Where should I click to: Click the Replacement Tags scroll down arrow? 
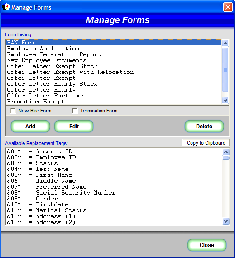[x=226, y=221]
